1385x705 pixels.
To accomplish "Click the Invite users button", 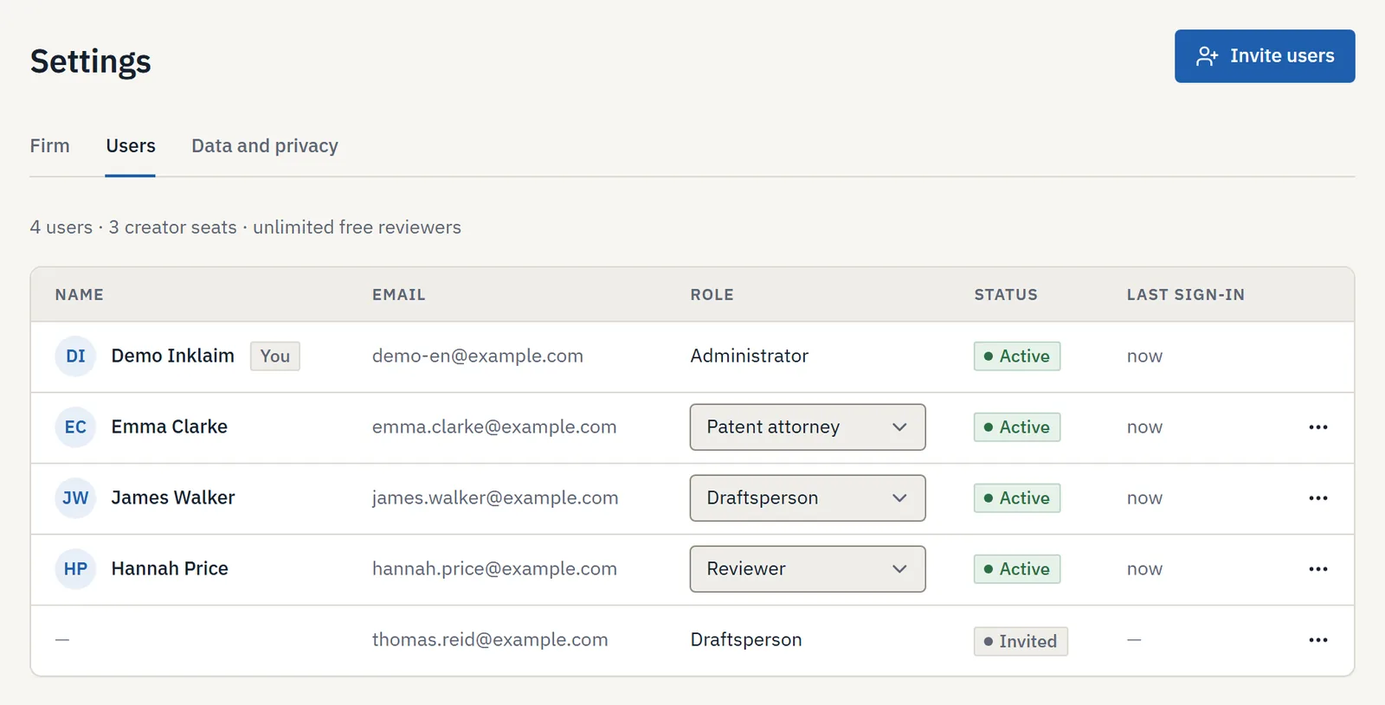I will [1265, 56].
